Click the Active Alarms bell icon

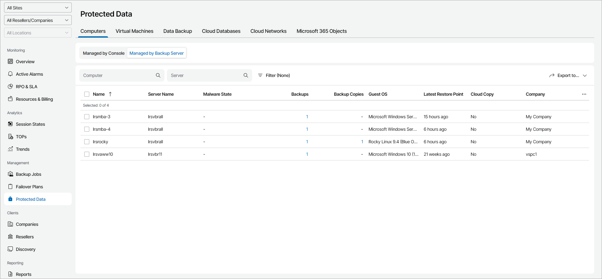tap(10, 74)
